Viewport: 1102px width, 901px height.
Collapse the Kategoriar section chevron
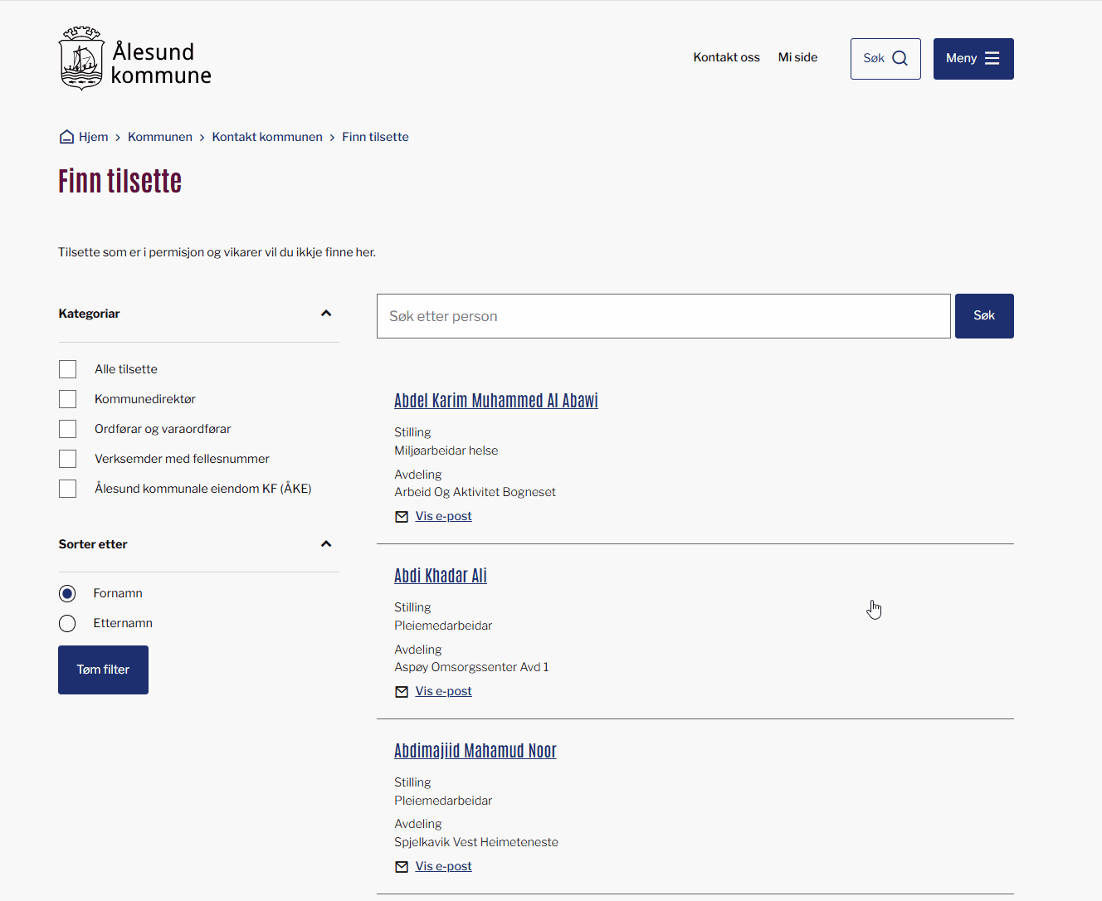[x=326, y=314]
